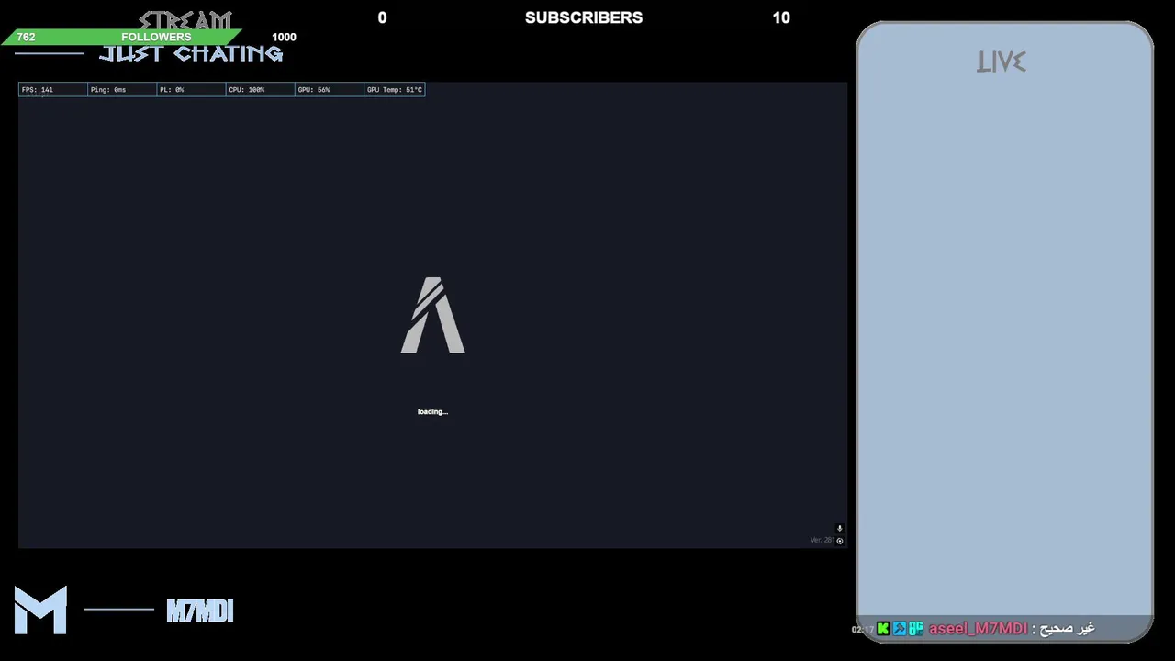This screenshot has height=661, width=1175.
Task: Click the Kick badge icon in chat
Action: click(883, 629)
